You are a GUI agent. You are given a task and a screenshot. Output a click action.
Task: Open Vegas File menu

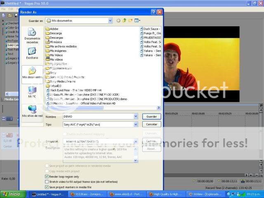[3, 9]
